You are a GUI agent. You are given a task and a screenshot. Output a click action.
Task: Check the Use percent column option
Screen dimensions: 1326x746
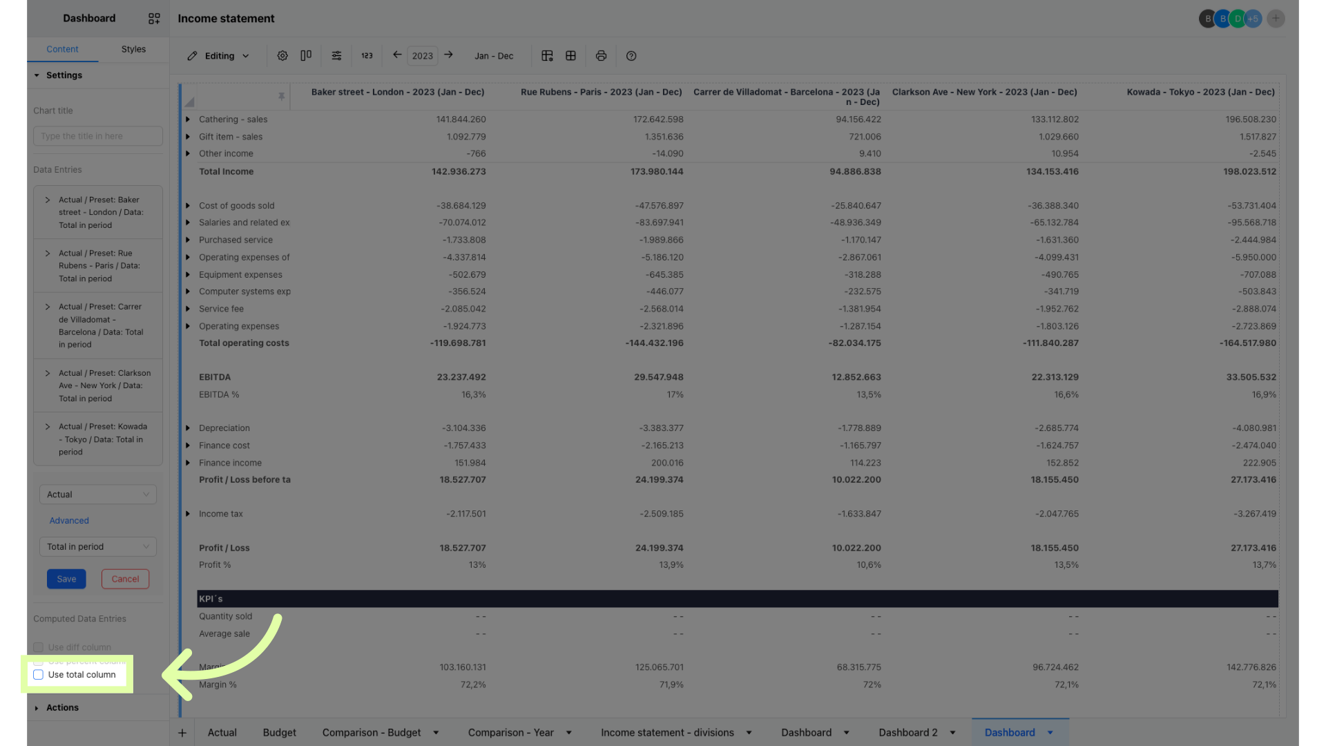[x=38, y=661]
